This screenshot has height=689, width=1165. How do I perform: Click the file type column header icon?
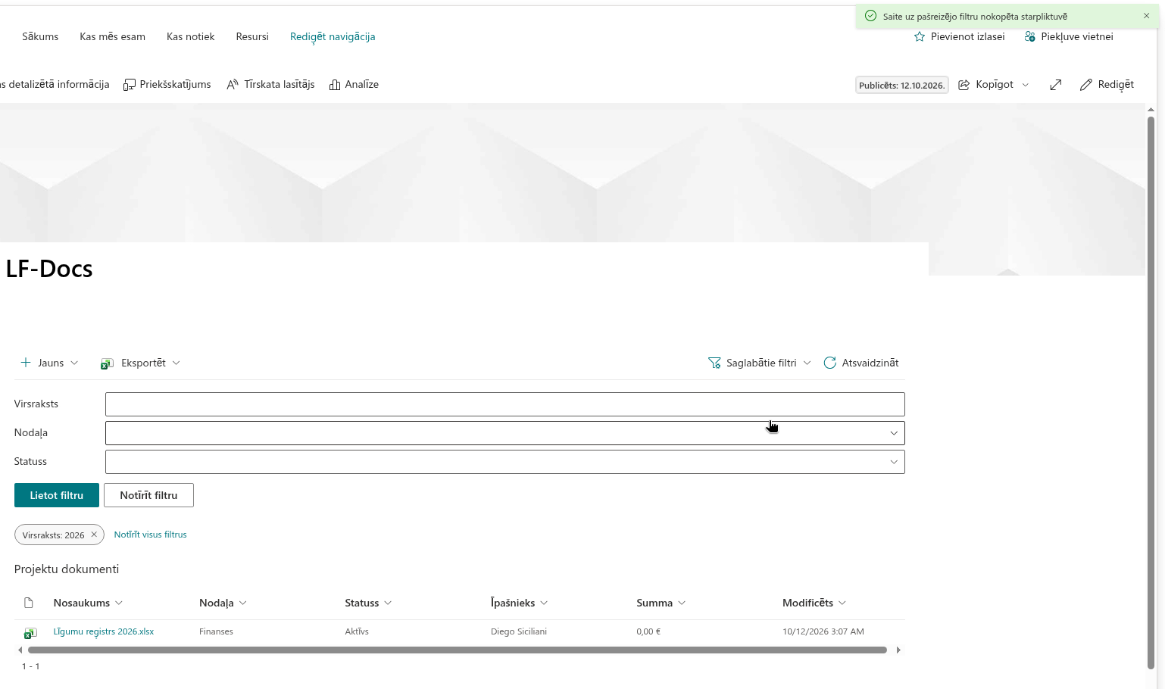tap(29, 603)
